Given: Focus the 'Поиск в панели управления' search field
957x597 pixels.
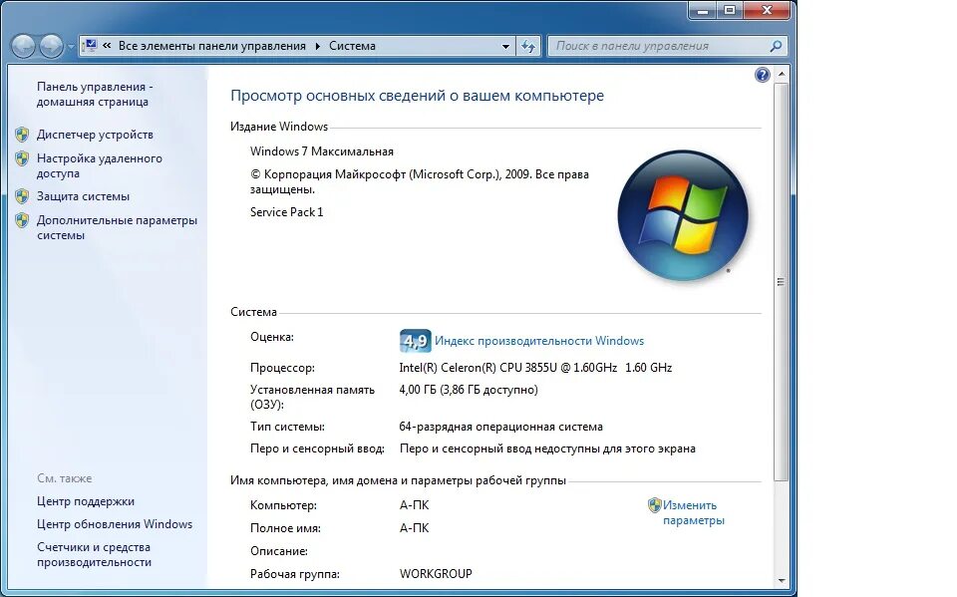Looking at the screenshot, I should click(x=667, y=46).
